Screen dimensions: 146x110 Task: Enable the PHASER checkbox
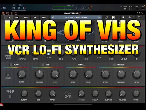(114, 65)
